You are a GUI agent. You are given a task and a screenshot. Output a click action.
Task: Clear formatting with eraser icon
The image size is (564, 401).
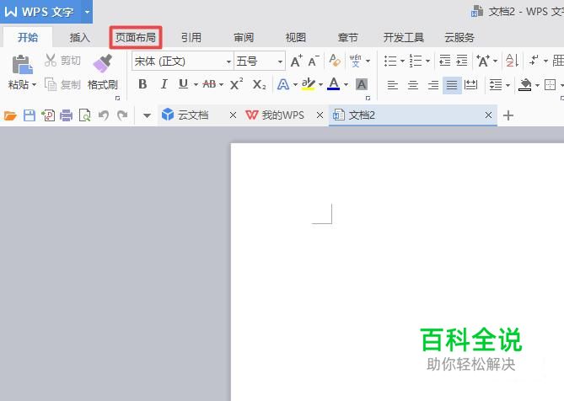tap(335, 61)
